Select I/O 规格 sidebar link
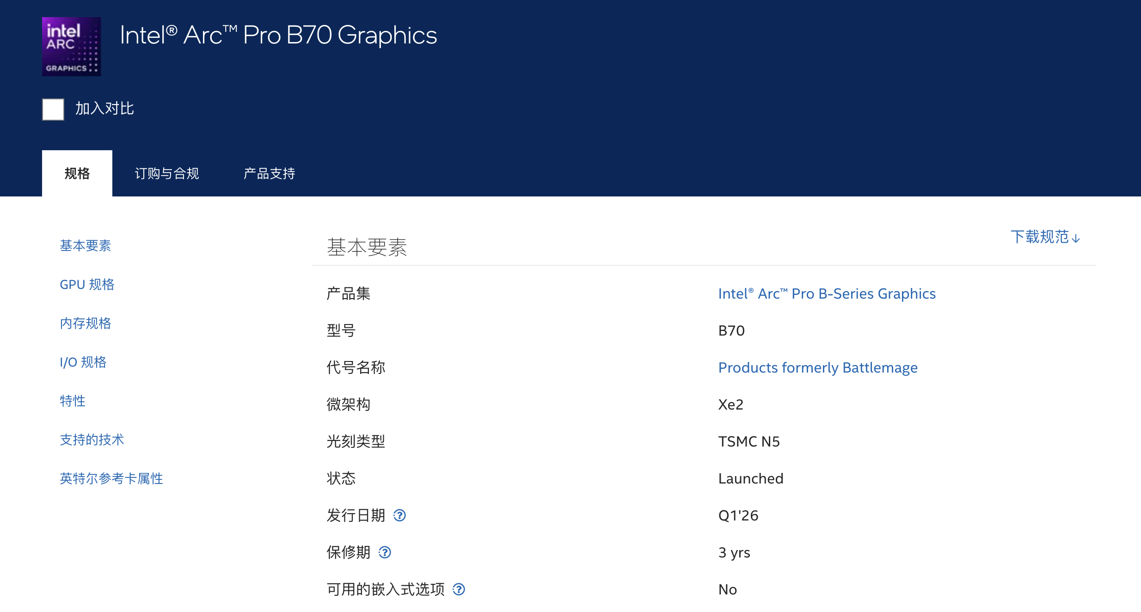The image size is (1141, 612). click(x=83, y=362)
